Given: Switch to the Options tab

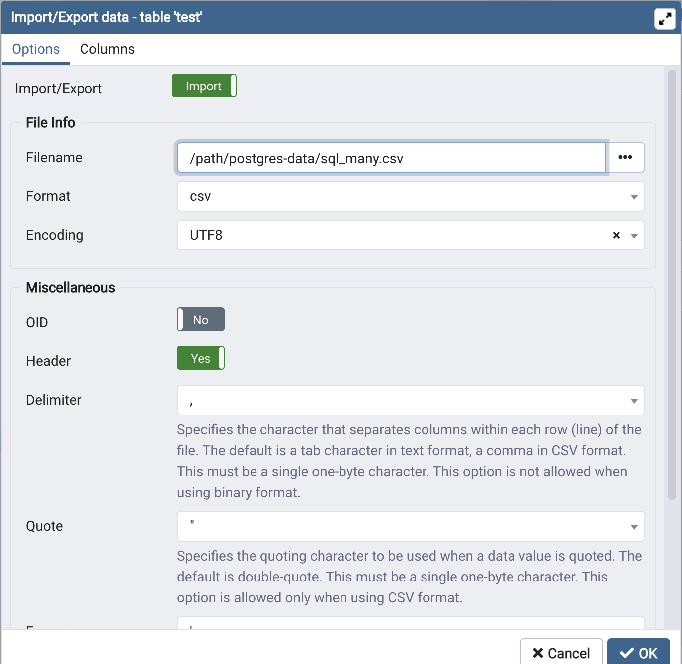Looking at the screenshot, I should tap(36, 49).
